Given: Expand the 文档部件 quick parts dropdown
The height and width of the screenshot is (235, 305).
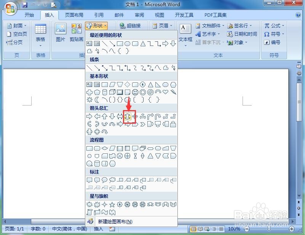Looking at the screenshot, I should coord(210,25).
